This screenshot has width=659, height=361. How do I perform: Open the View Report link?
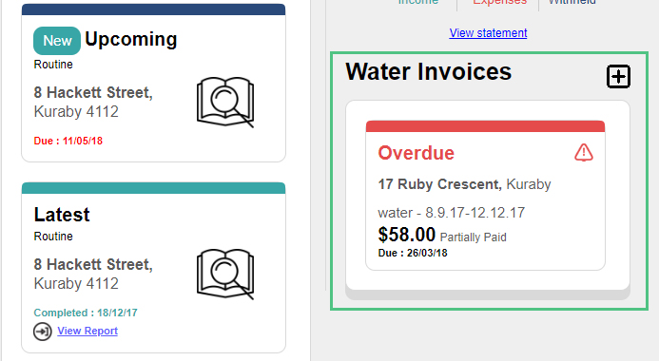[87, 331]
